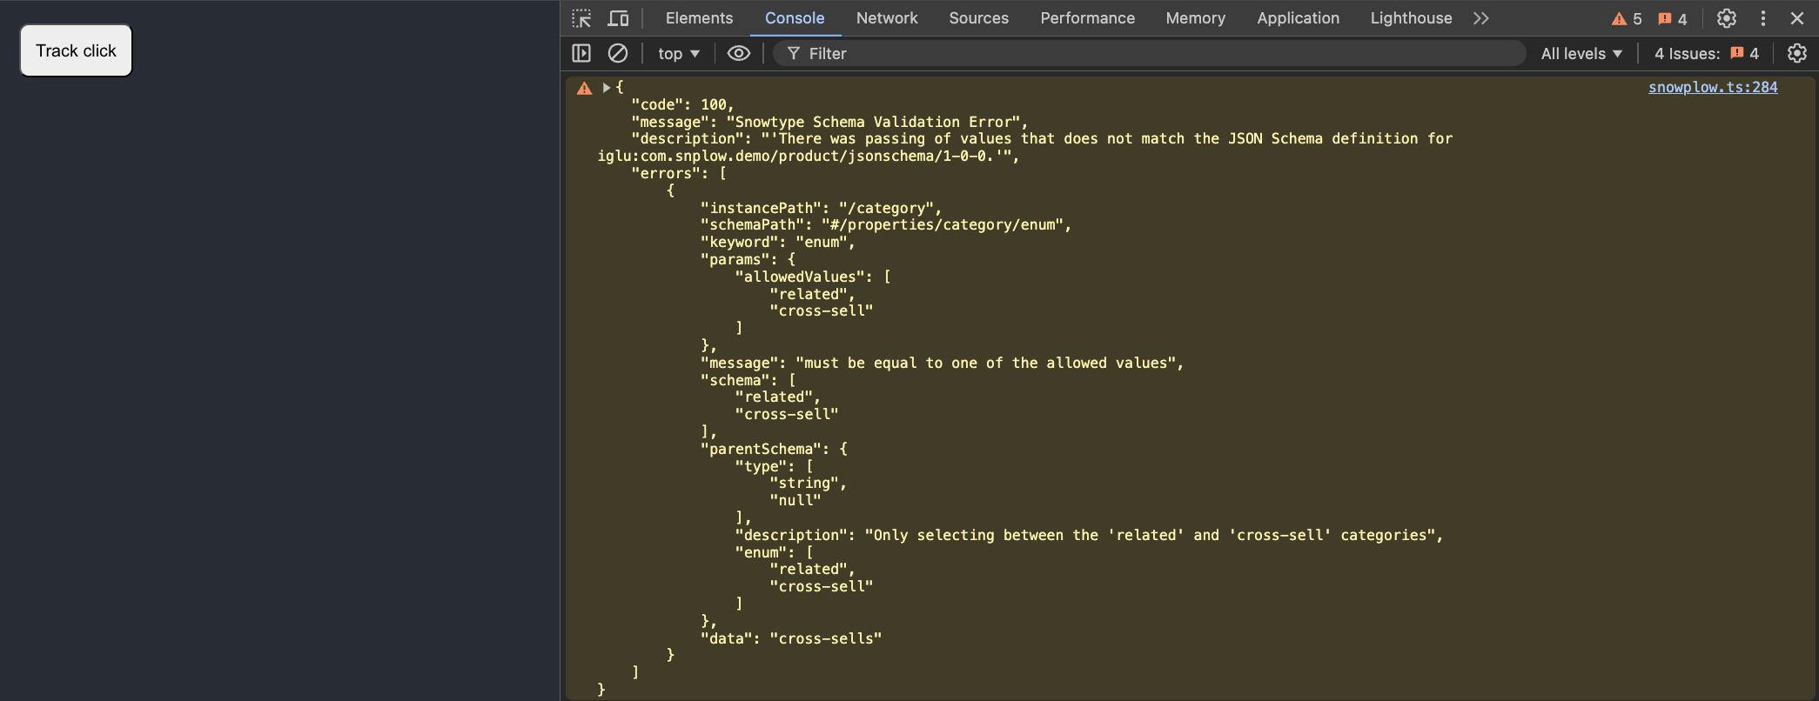1819x701 pixels.
Task: Click the "Snowtype Schema Validation Error" message line
Action: pyautogui.click(x=829, y=122)
